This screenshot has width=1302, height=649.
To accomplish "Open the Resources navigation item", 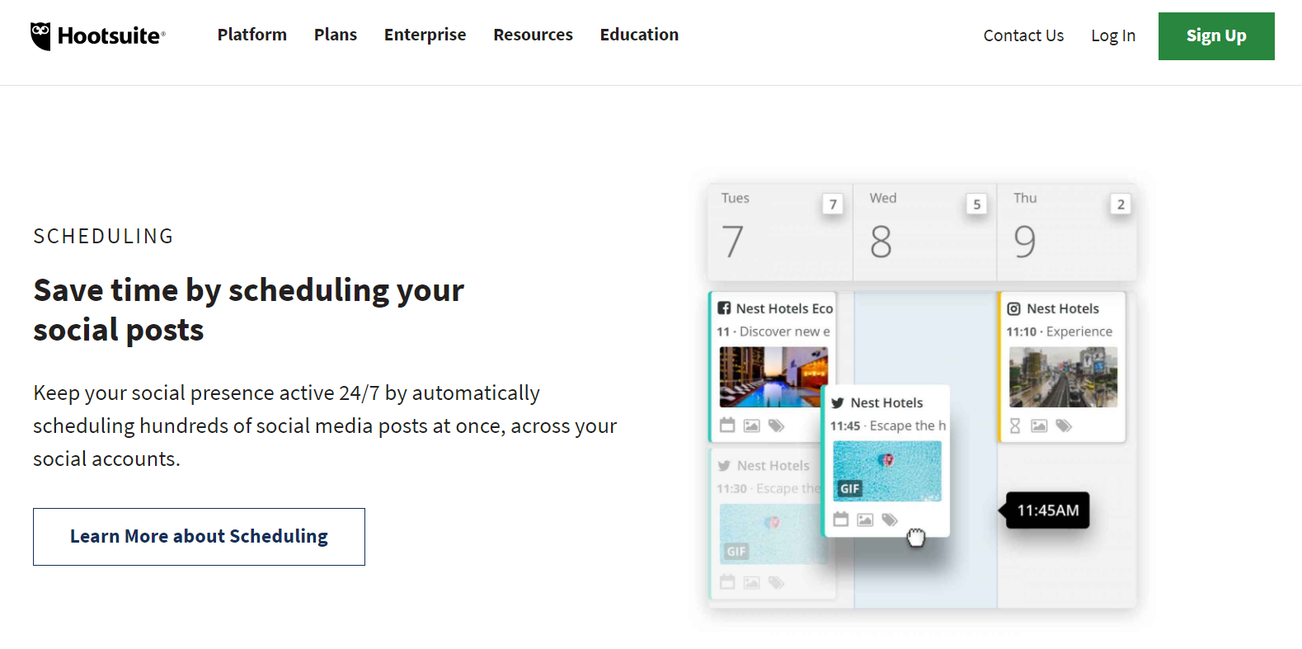I will click(x=533, y=35).
